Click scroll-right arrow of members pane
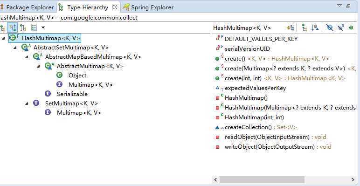 353,179
